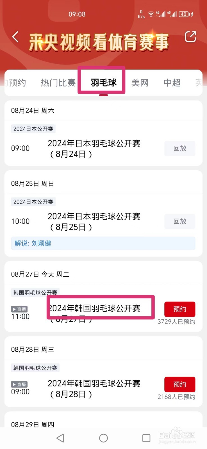The height and width of the screenshot is (449, 207).
Task: Reserve the 8月28日 Korea Open match with 预约
Action: click(x=180, y=384)
